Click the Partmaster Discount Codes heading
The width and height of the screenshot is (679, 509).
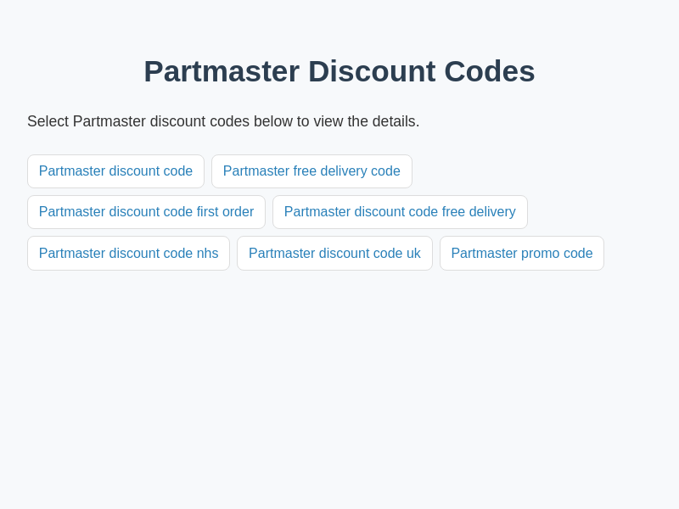(x=339, y=71)
